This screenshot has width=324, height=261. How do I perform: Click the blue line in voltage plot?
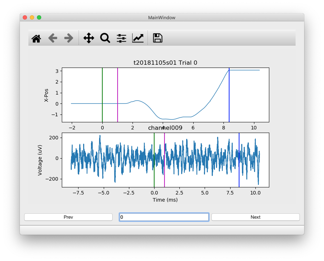(239, 160)
